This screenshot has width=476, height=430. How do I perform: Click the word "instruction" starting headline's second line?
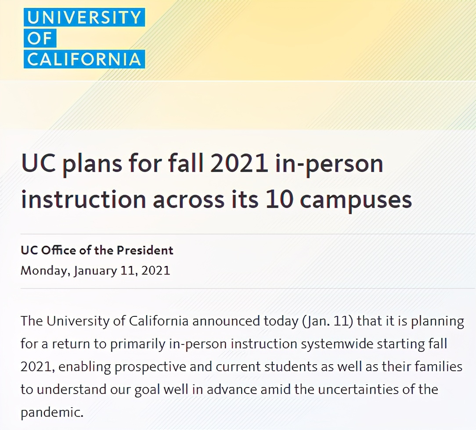coord(83,199)
